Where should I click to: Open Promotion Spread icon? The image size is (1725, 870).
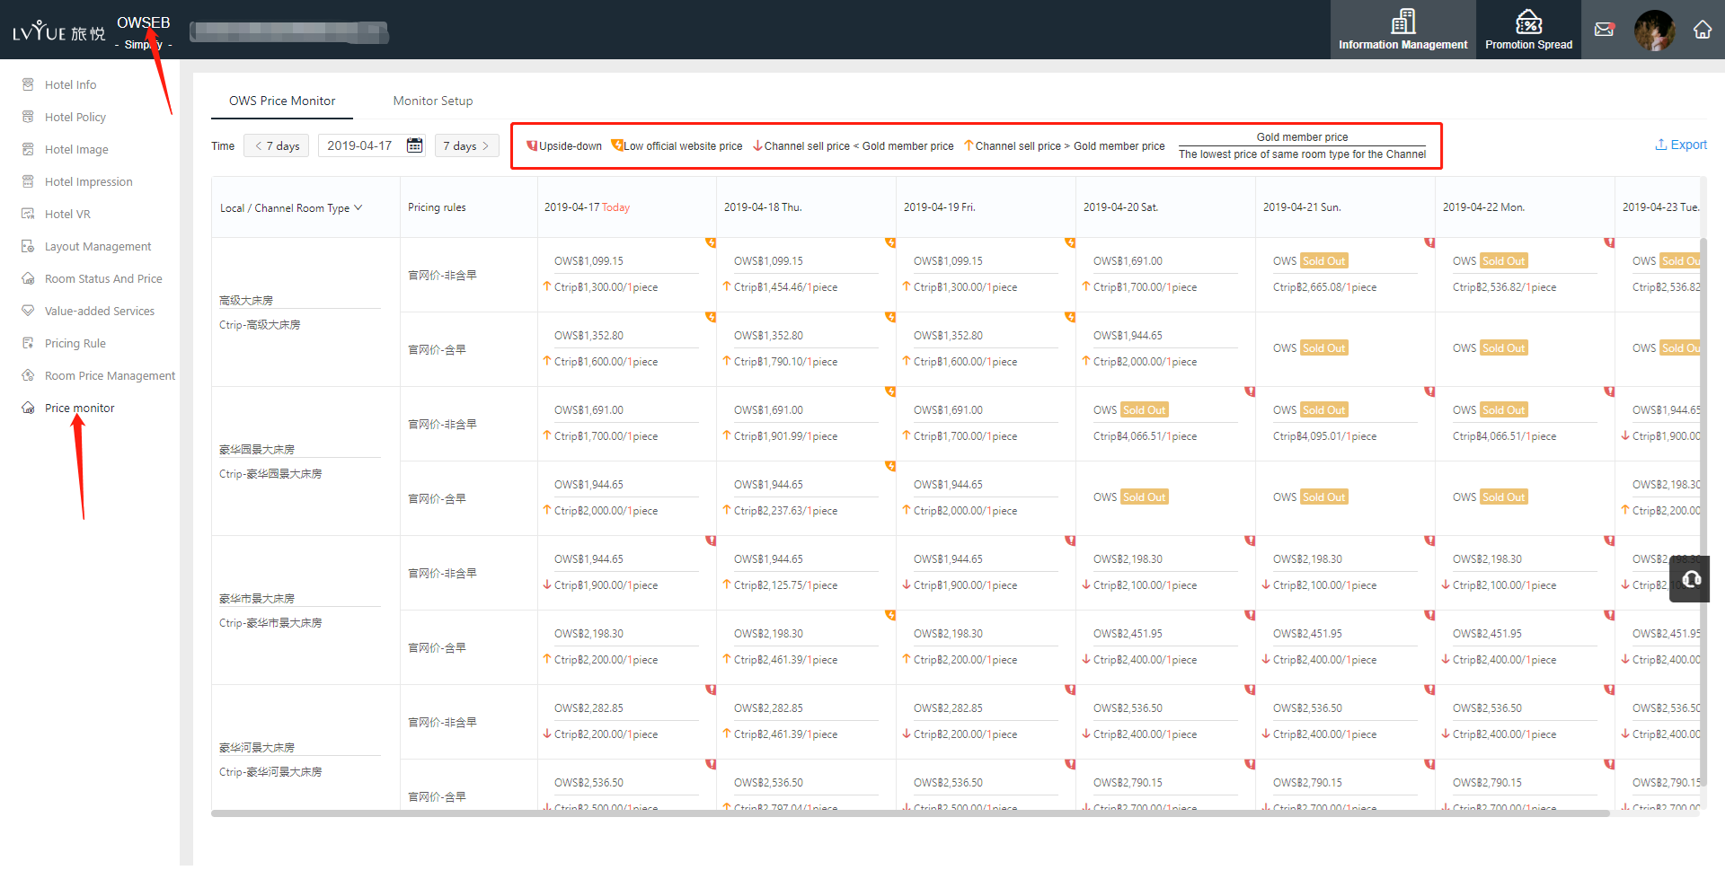point(1528,22)
